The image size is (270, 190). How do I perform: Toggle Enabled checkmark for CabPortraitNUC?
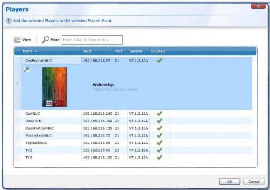point(159,61)
